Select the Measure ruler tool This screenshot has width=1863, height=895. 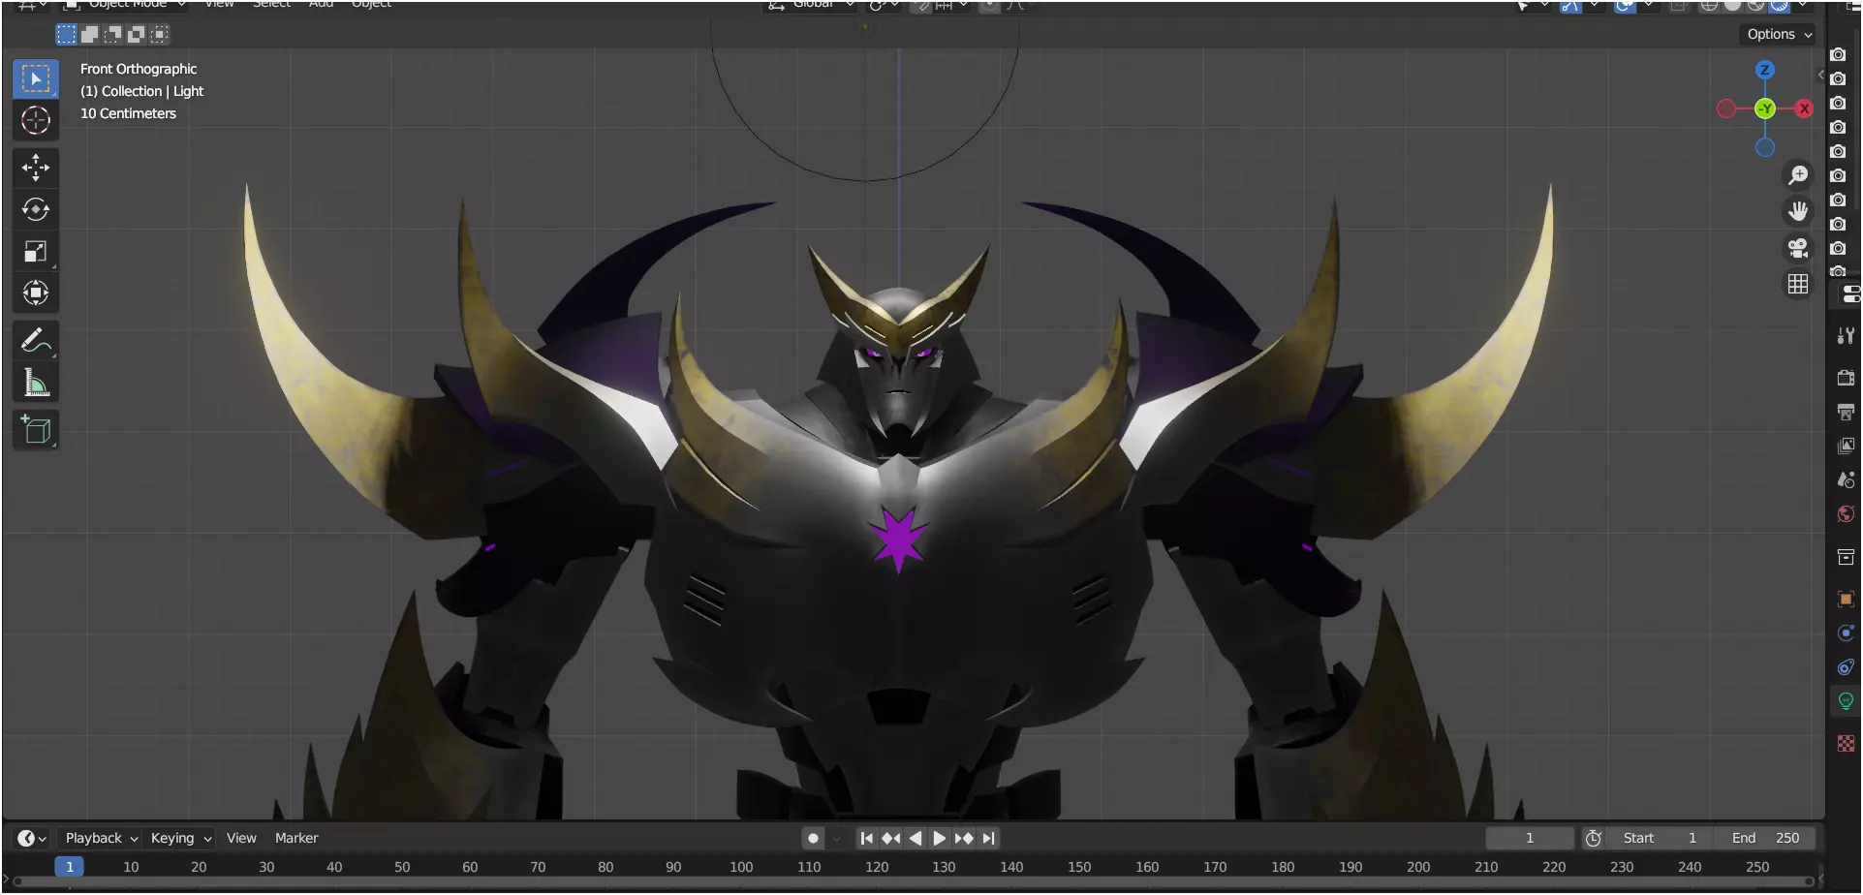[x=36, y=383]
